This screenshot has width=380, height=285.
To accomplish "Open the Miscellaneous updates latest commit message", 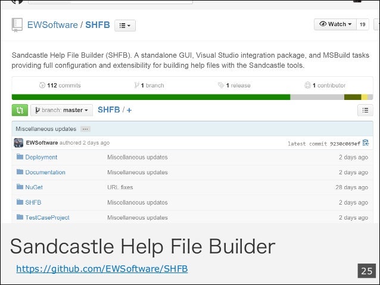I will [46, 129].
